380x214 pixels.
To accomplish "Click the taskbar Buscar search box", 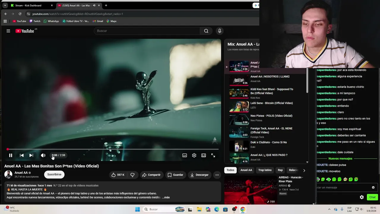I will pyautogui.click(x=164, y=209).
